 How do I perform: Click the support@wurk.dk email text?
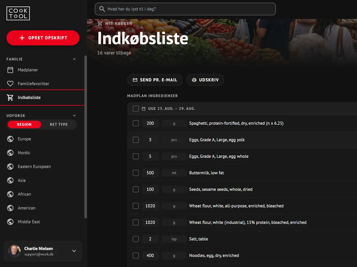pos(39,254)
